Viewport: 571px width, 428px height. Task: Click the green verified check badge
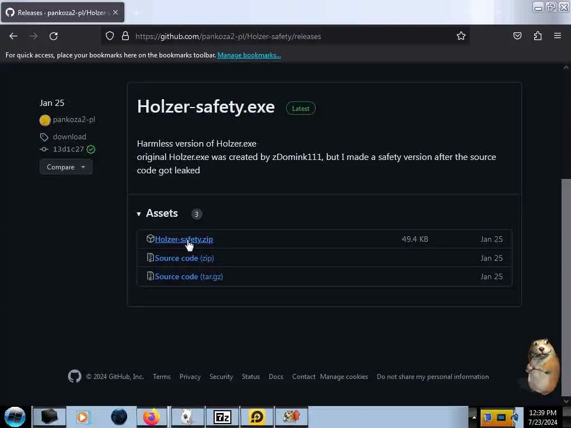91,149
